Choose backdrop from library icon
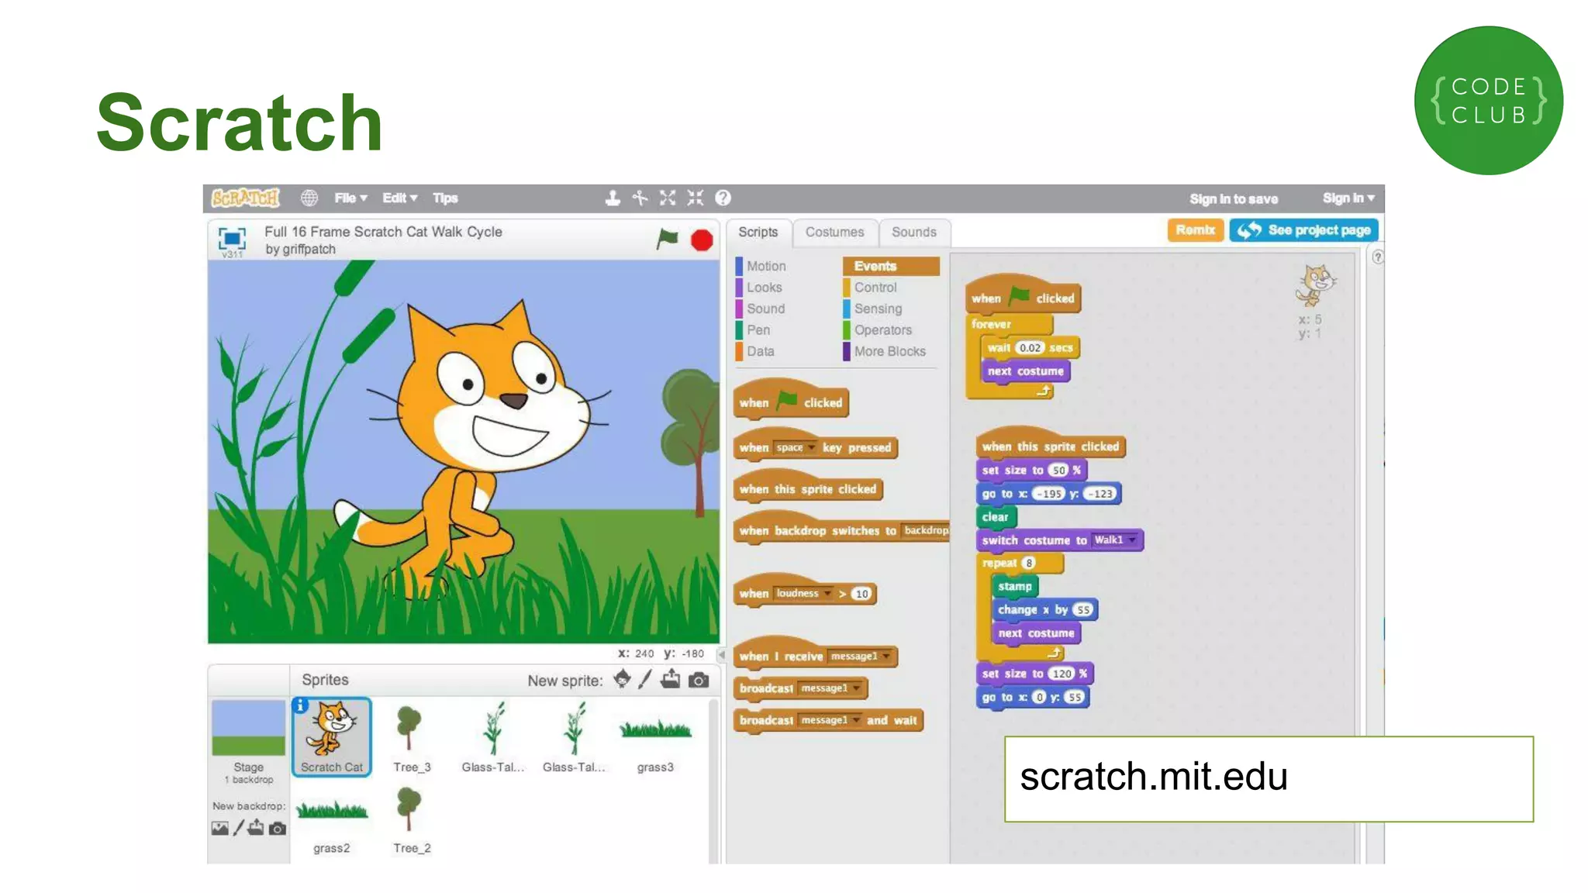 220,829
